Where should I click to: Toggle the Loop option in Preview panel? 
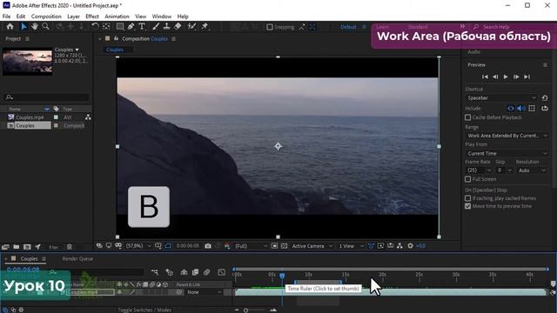545,108
